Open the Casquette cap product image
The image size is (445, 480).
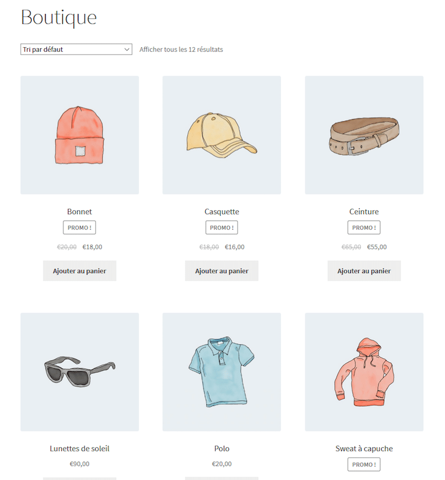click(x=221, y=135)
